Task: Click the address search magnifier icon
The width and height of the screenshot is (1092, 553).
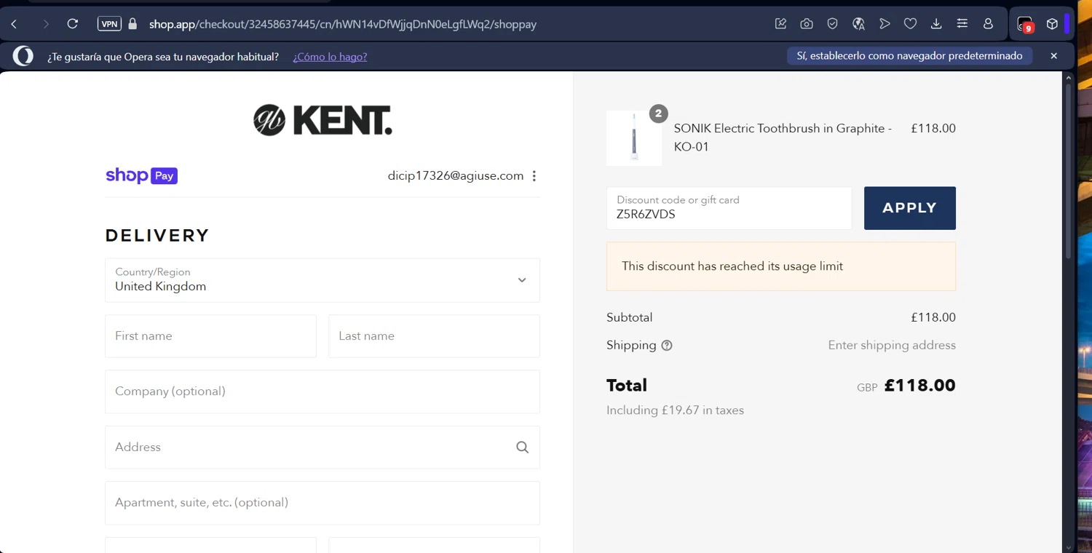Action: 523,447
